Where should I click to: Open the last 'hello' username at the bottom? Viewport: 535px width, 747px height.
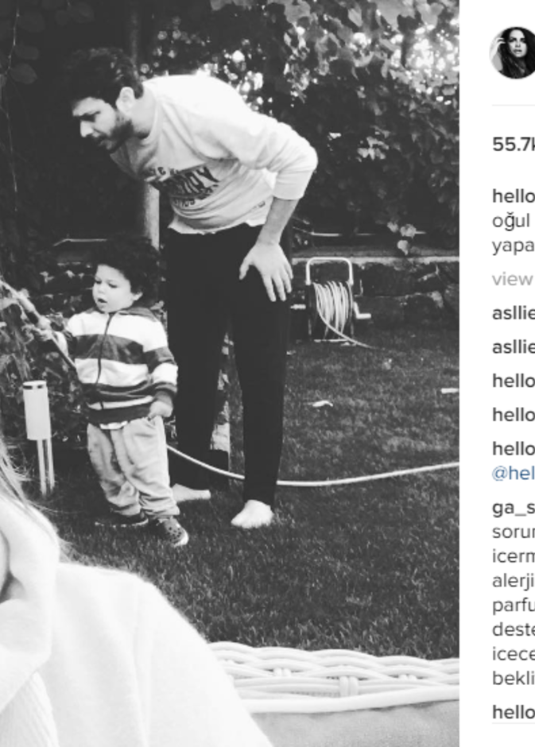click(x=514, y=712)
